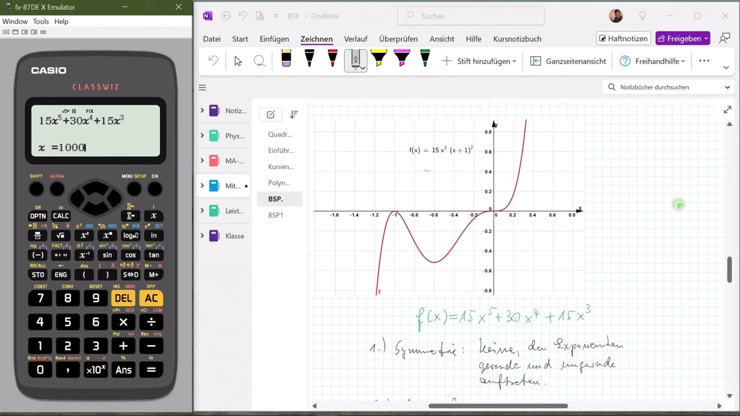Open the emulator Tools menu
Screen dimensions: 740x416
click(40, 21)
